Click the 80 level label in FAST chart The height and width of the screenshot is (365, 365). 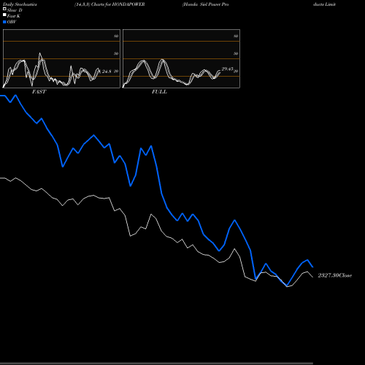[116, 36]
